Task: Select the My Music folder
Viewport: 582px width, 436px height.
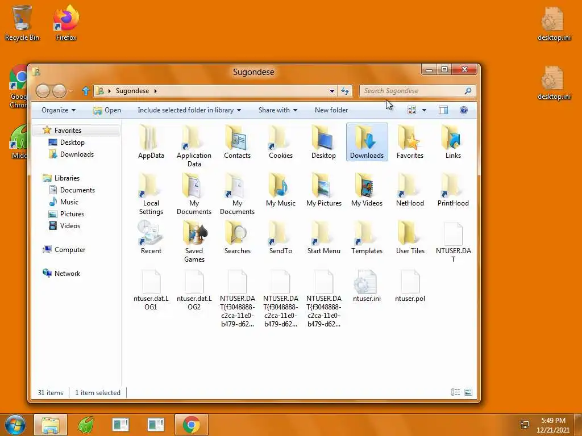Action: [281, 190]
